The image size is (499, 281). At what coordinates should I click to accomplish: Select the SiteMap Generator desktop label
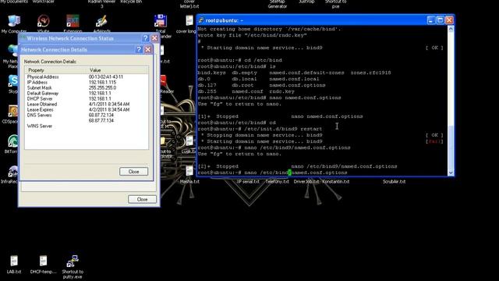(278, 4)
